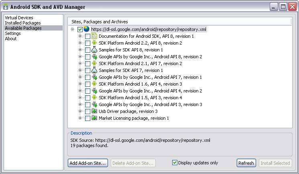The height and width of the screenshot is (174, 299).
Task: Click the Refresh button
Action: tap(246, 163)
